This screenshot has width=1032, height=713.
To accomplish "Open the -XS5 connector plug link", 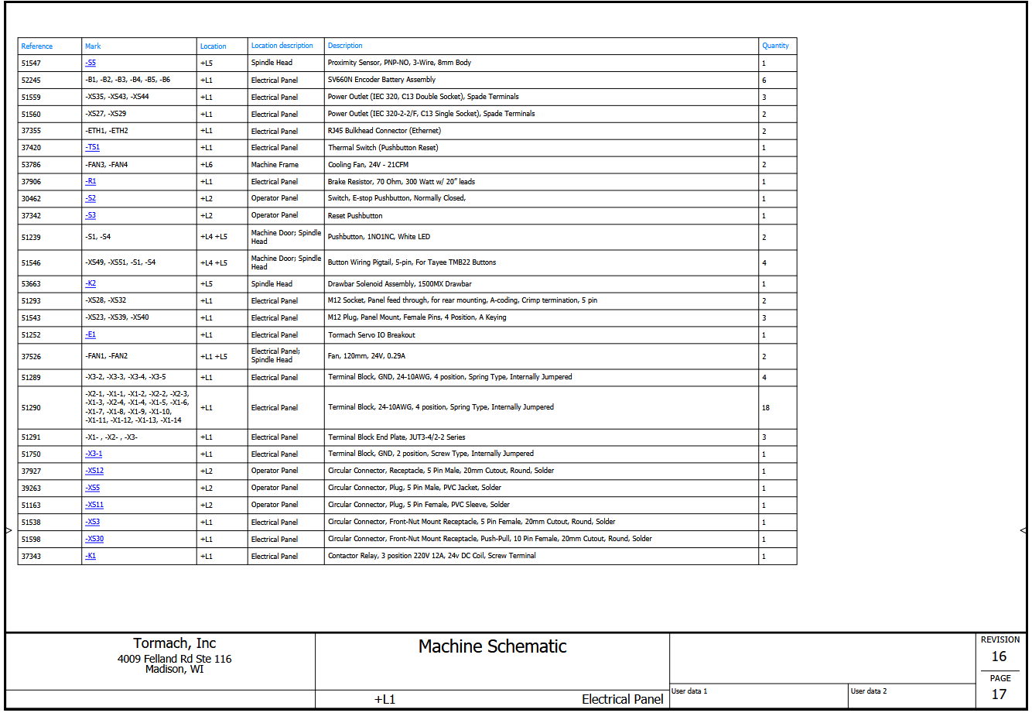I will click(x=92, y=488).
